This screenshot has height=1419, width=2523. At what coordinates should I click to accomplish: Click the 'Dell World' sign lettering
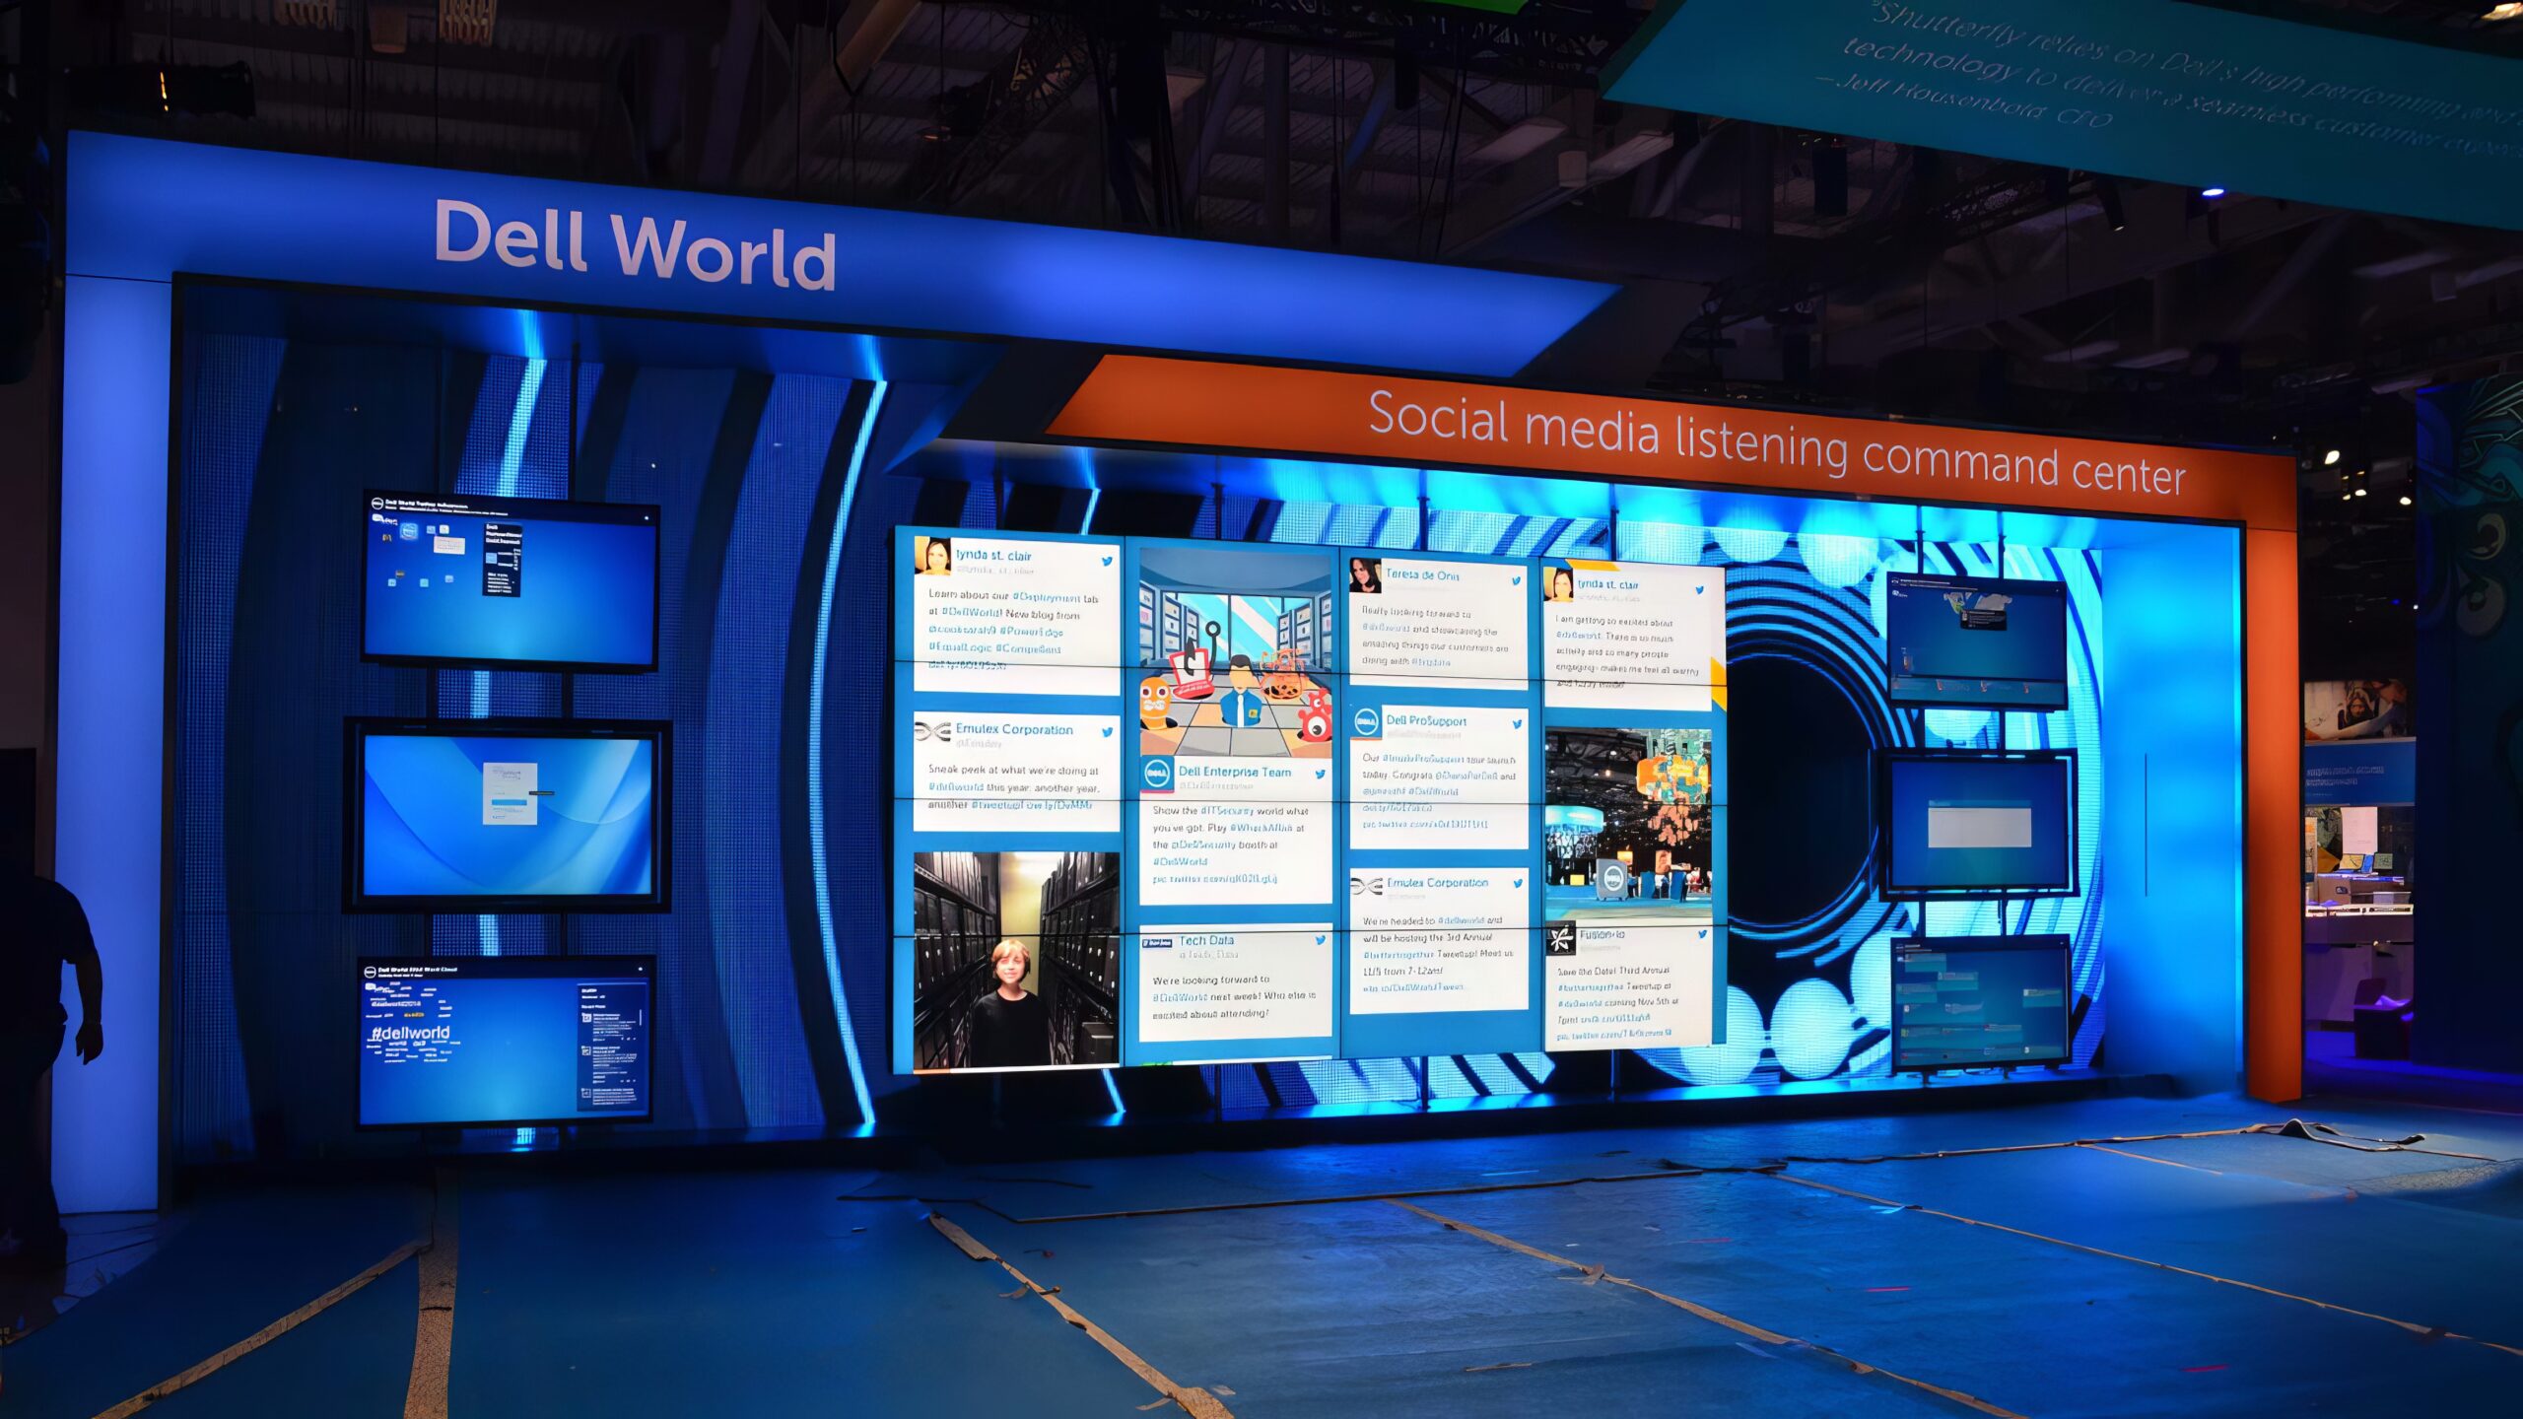[x=636, y=244]
